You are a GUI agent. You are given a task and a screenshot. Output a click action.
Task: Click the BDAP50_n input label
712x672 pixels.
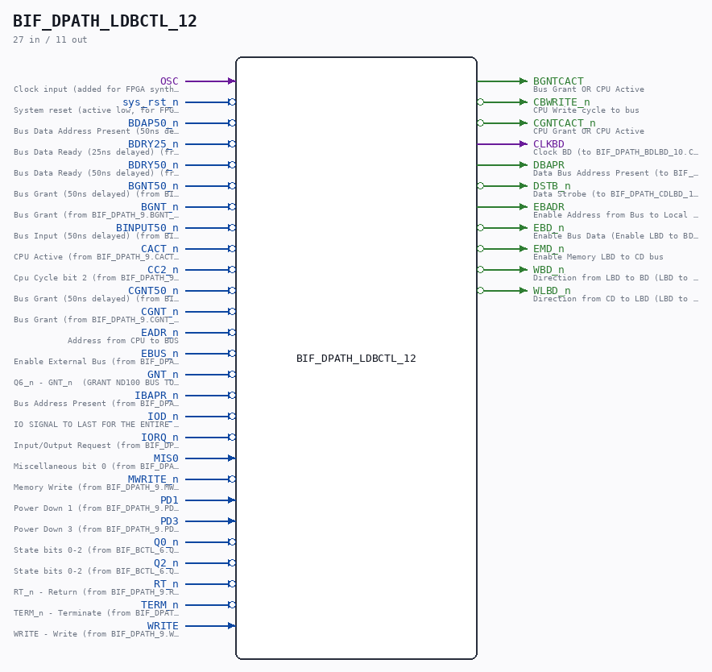(x=154, y=123)
